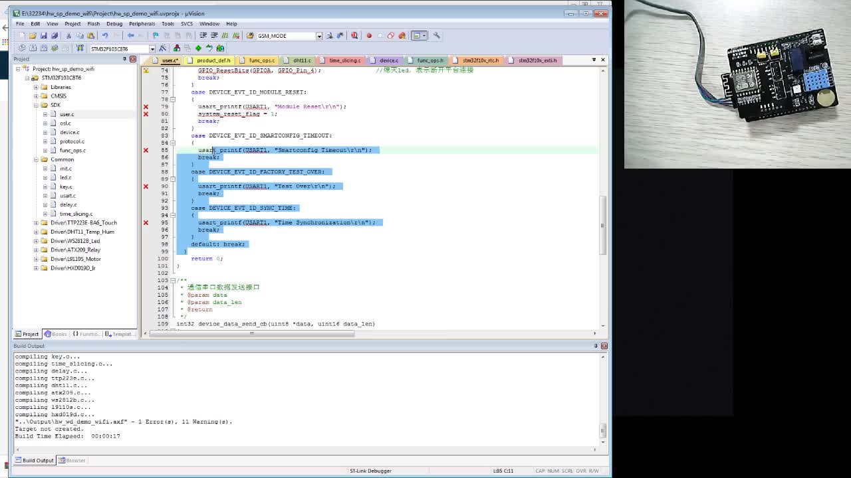Collapse the SDK folder in project tree
851x478 pixels.
point(36,105)
